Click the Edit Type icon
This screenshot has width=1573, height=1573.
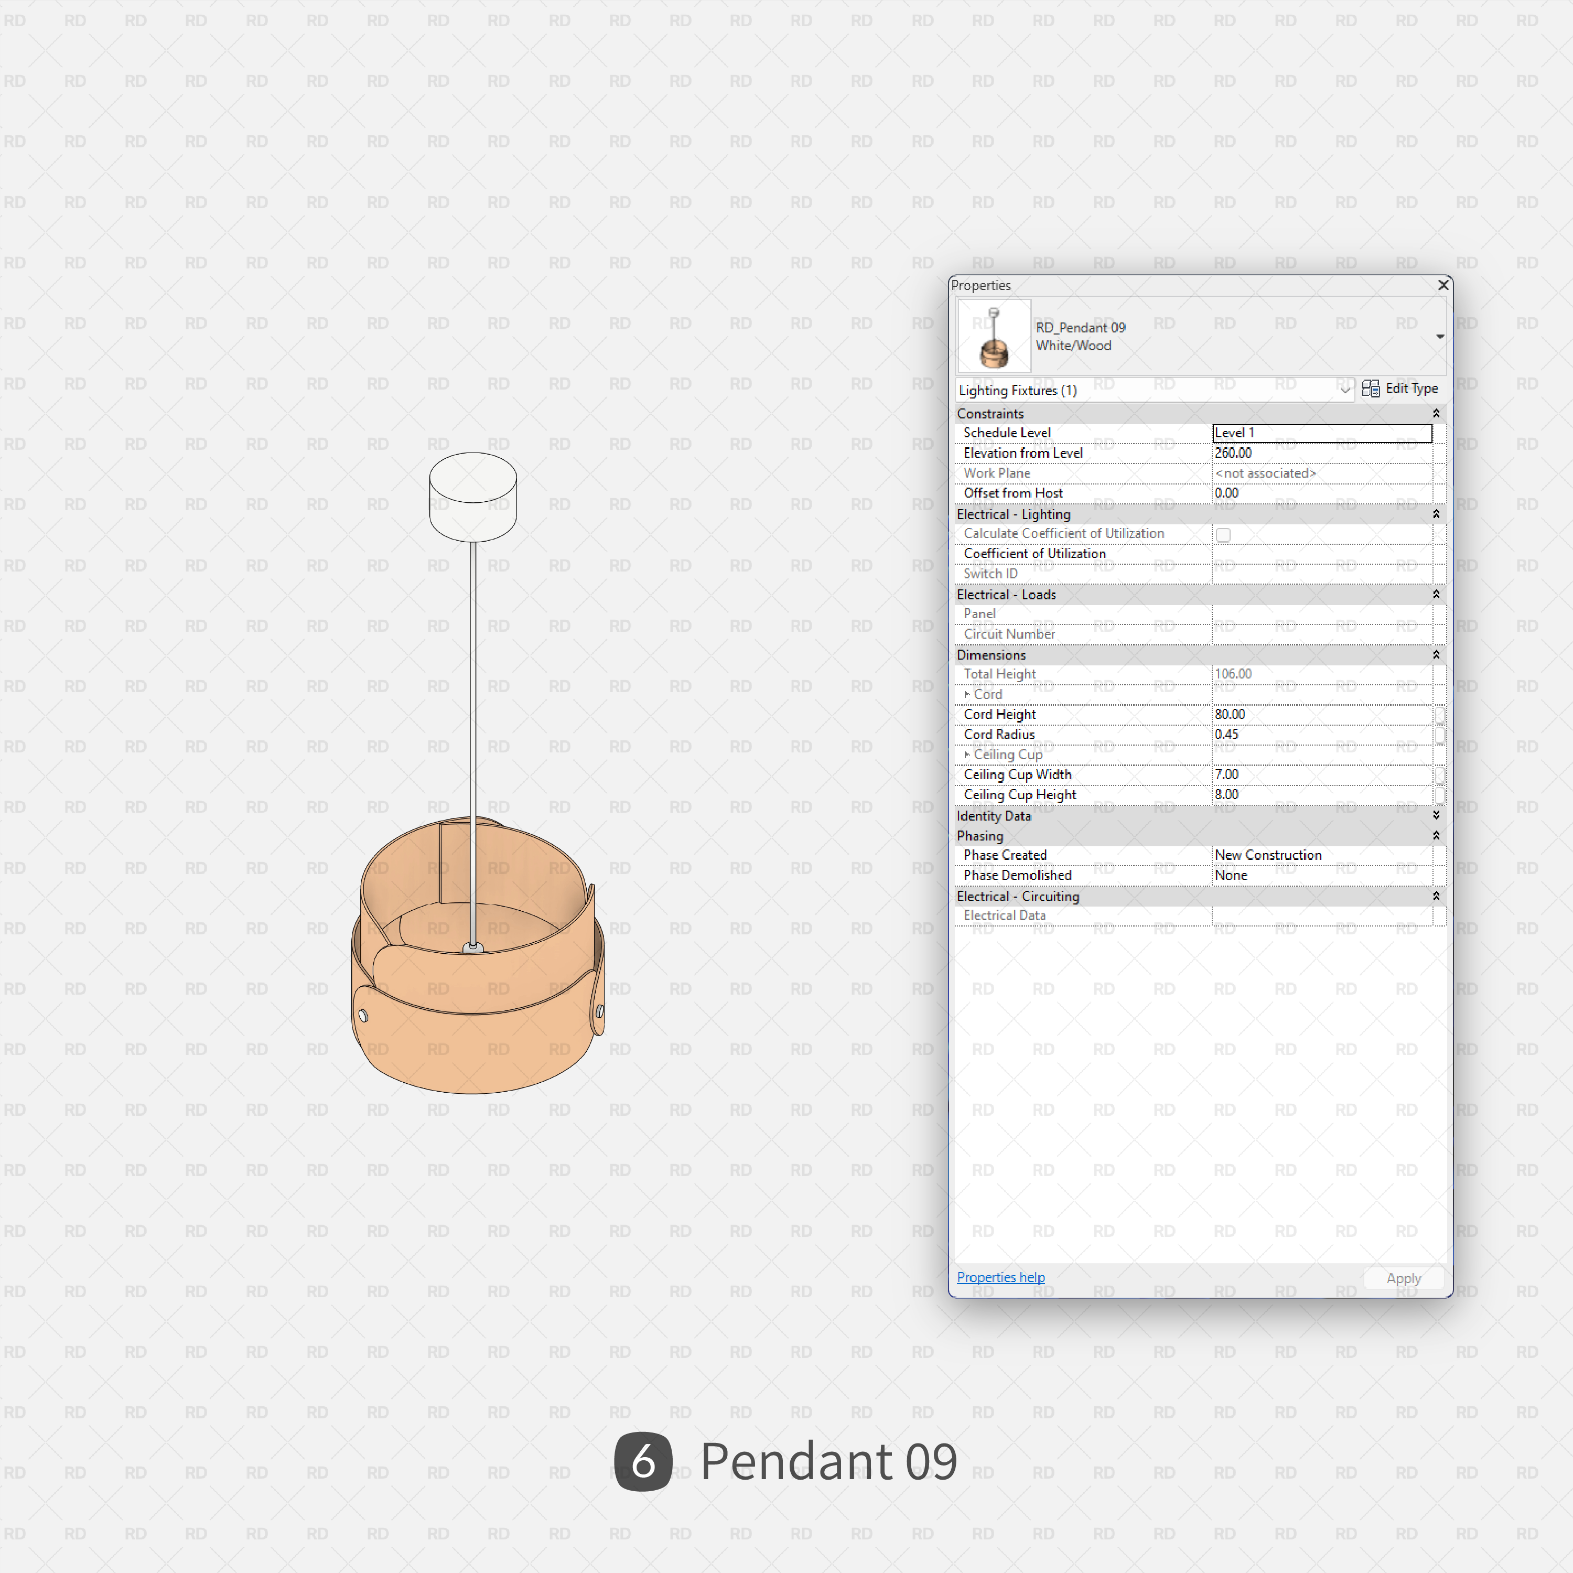tap(1370, 389)
